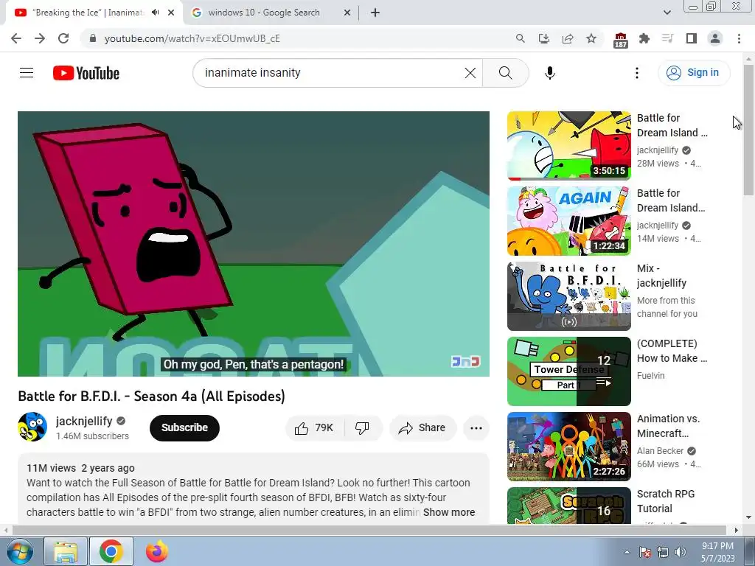Image resolution: width=755 pixels, height=566 pixels.
Task: Open Scratch RPG Tutorial thumbnail
Action: [x=568, y=506]
